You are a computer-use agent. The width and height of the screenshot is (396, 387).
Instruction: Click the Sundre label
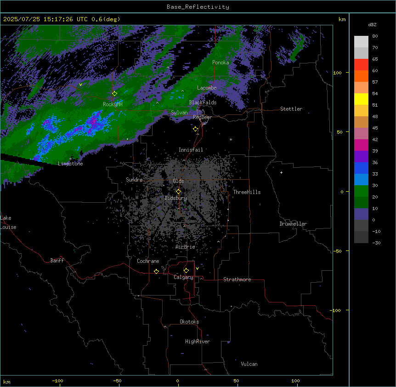[x=134, y=180]
